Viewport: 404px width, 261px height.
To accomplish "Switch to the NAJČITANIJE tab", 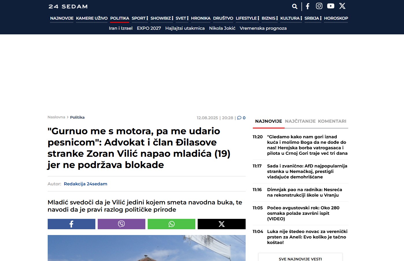I will [300, 121].
